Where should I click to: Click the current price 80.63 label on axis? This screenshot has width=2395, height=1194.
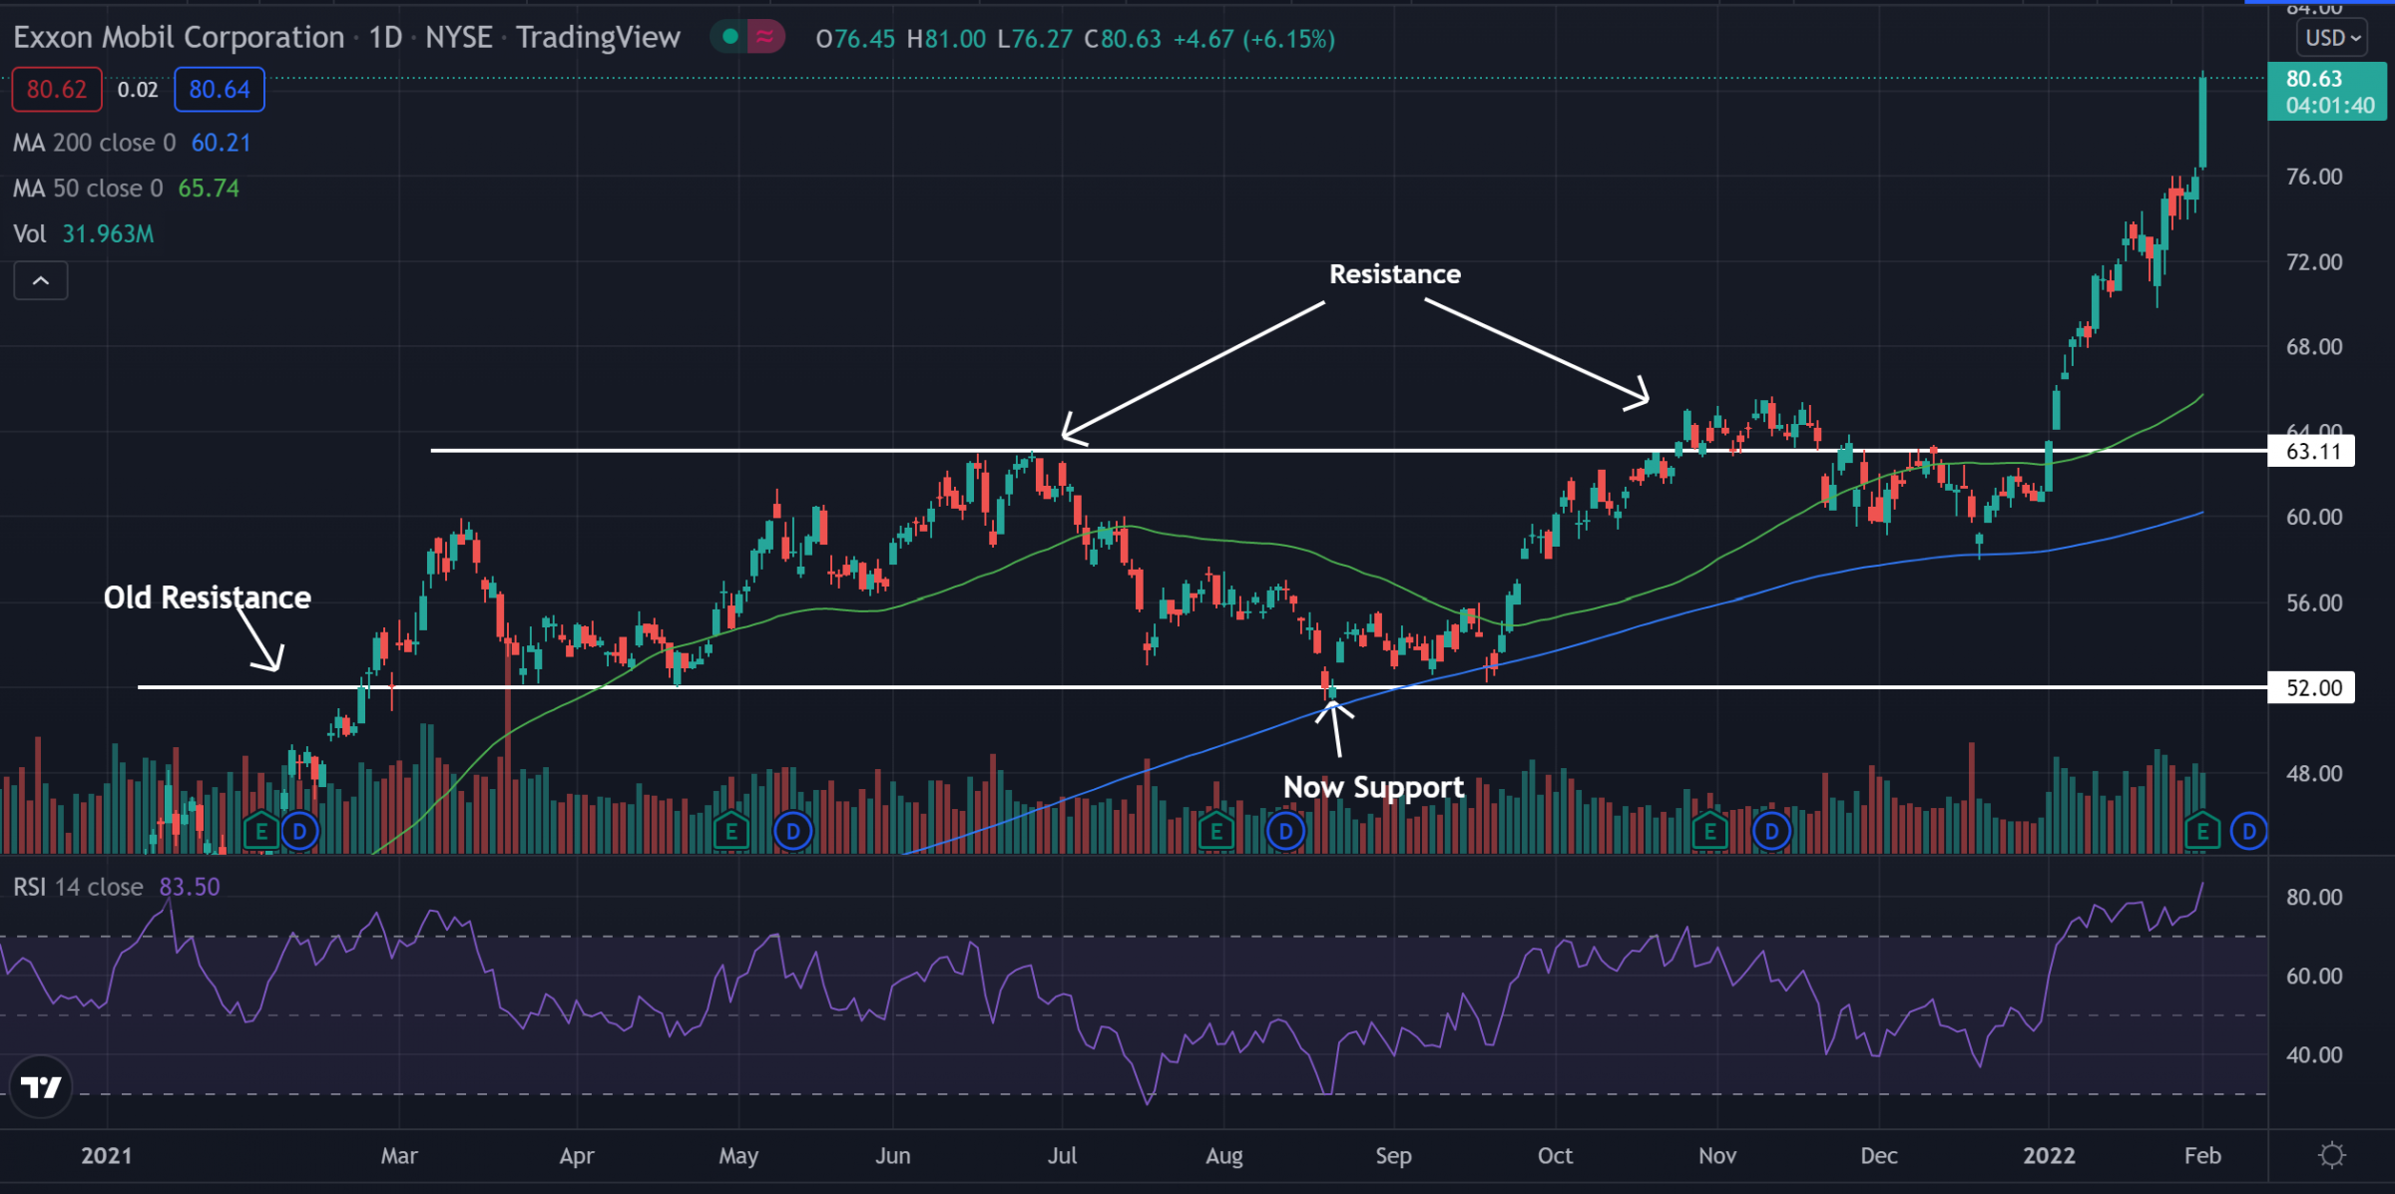click(x=2327, y=91)
